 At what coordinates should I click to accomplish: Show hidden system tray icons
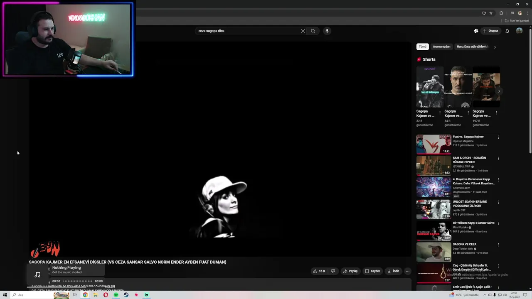(x=485, y=295)
